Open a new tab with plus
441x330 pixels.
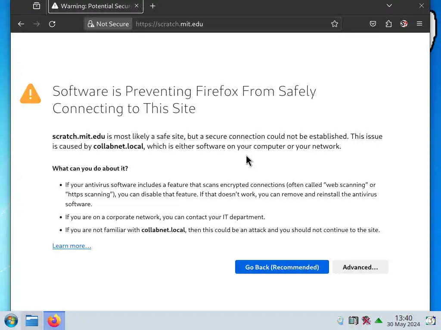pos(152,6)
